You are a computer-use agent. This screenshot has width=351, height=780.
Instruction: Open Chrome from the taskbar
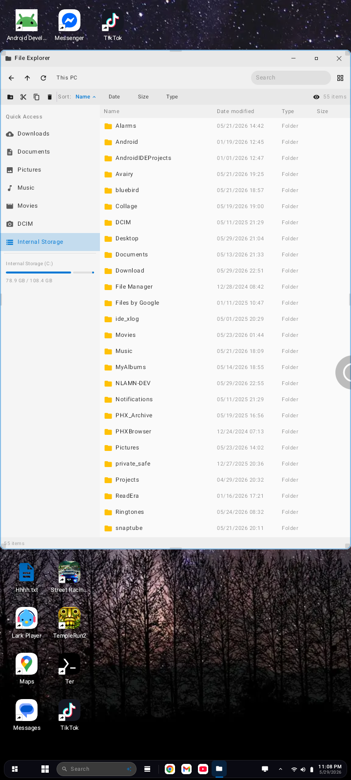point(170,769)
